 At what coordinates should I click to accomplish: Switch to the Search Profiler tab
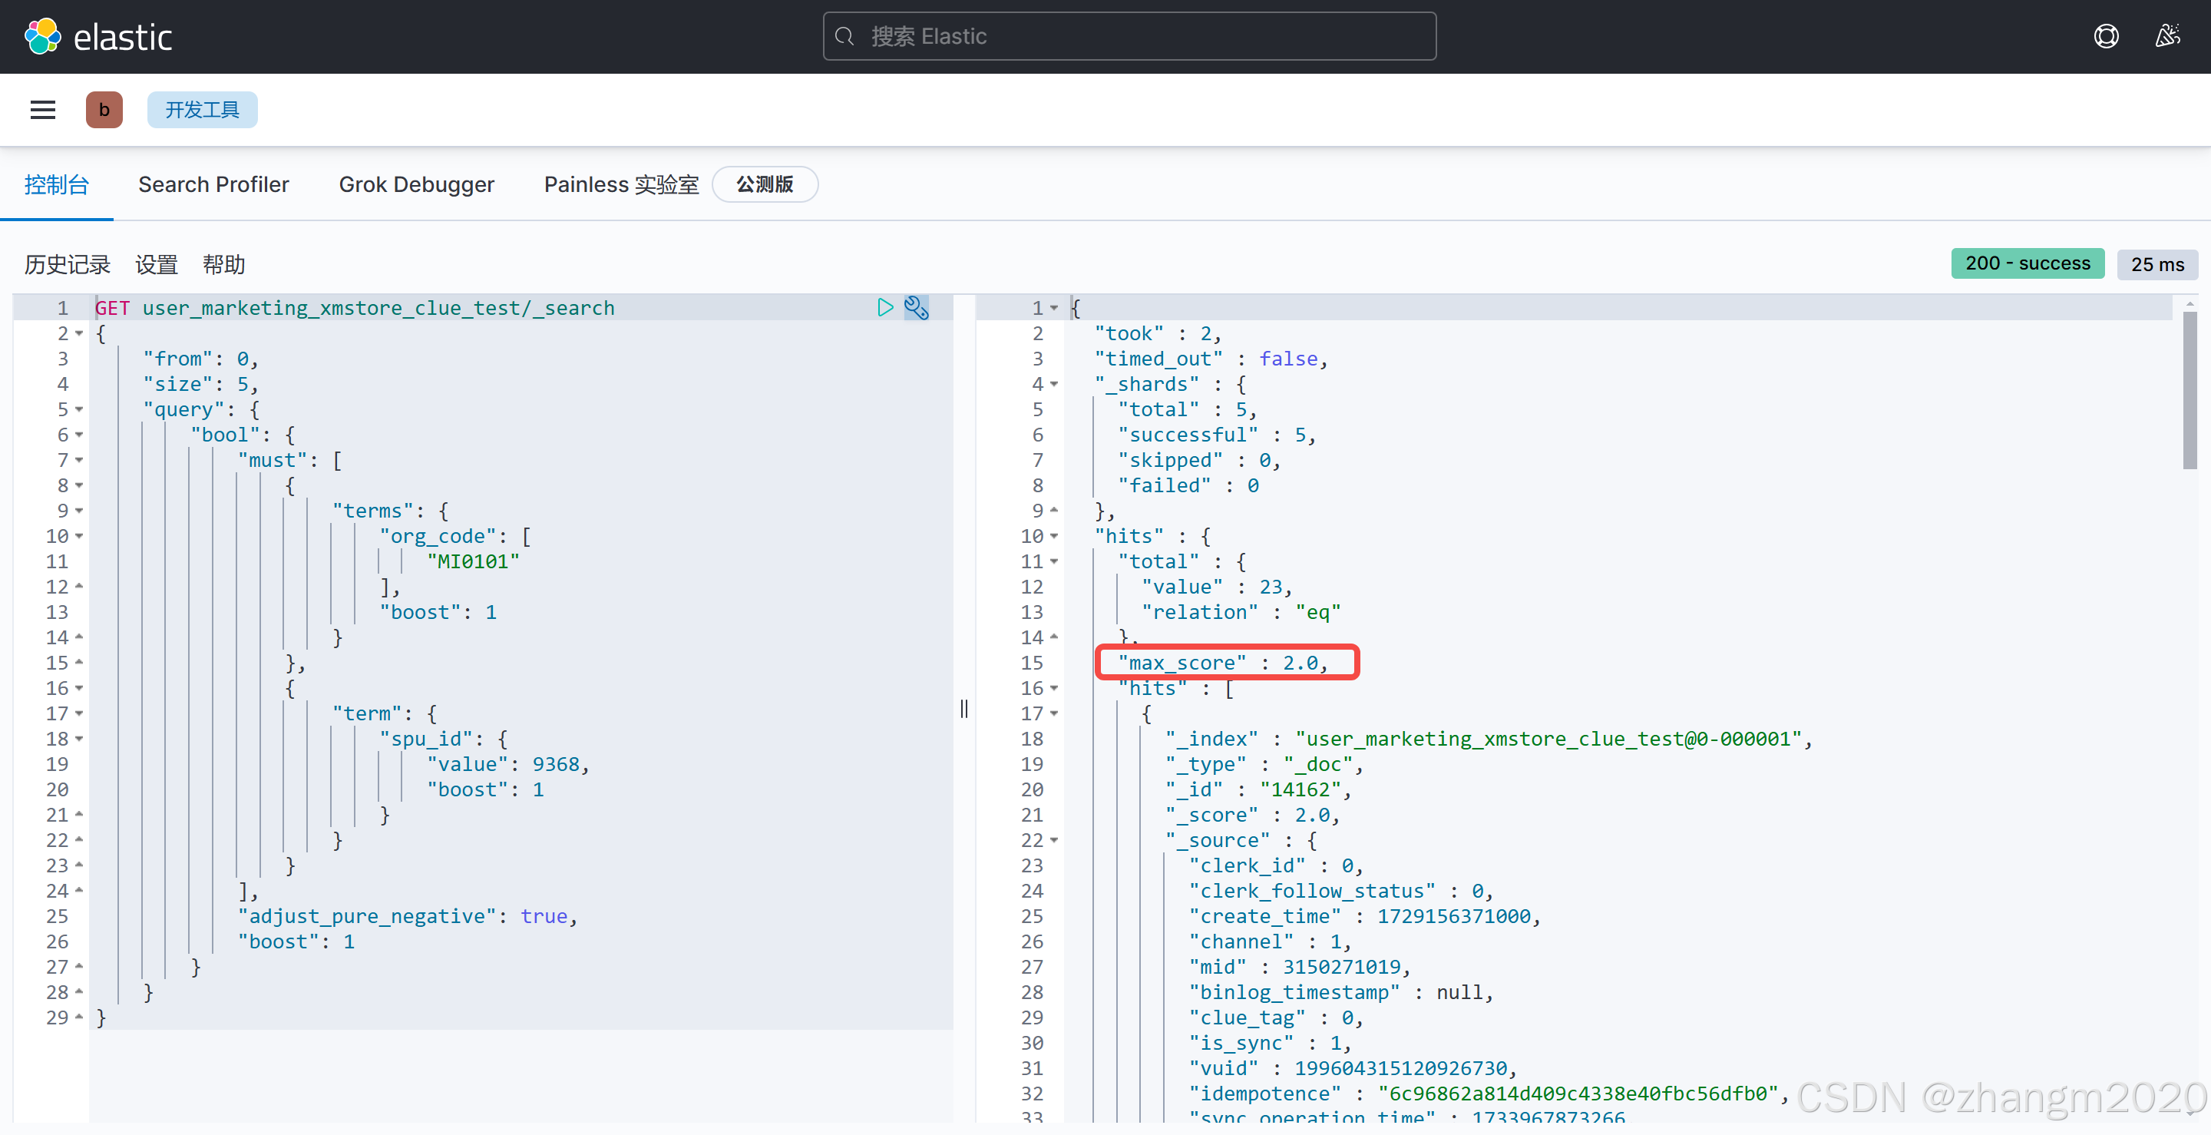[x=213, y=184]
